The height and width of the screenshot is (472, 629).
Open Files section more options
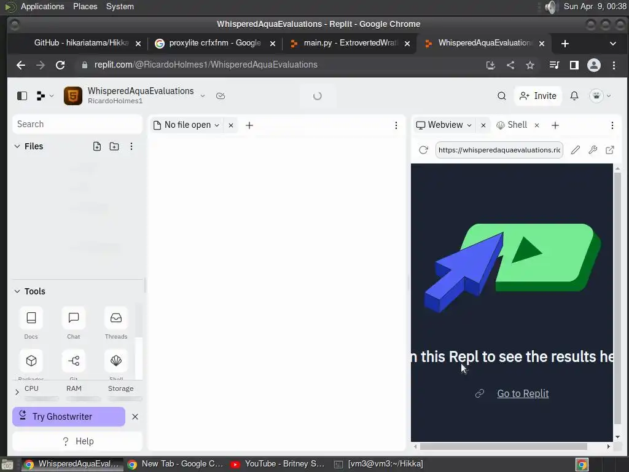[x=131, y=146]
